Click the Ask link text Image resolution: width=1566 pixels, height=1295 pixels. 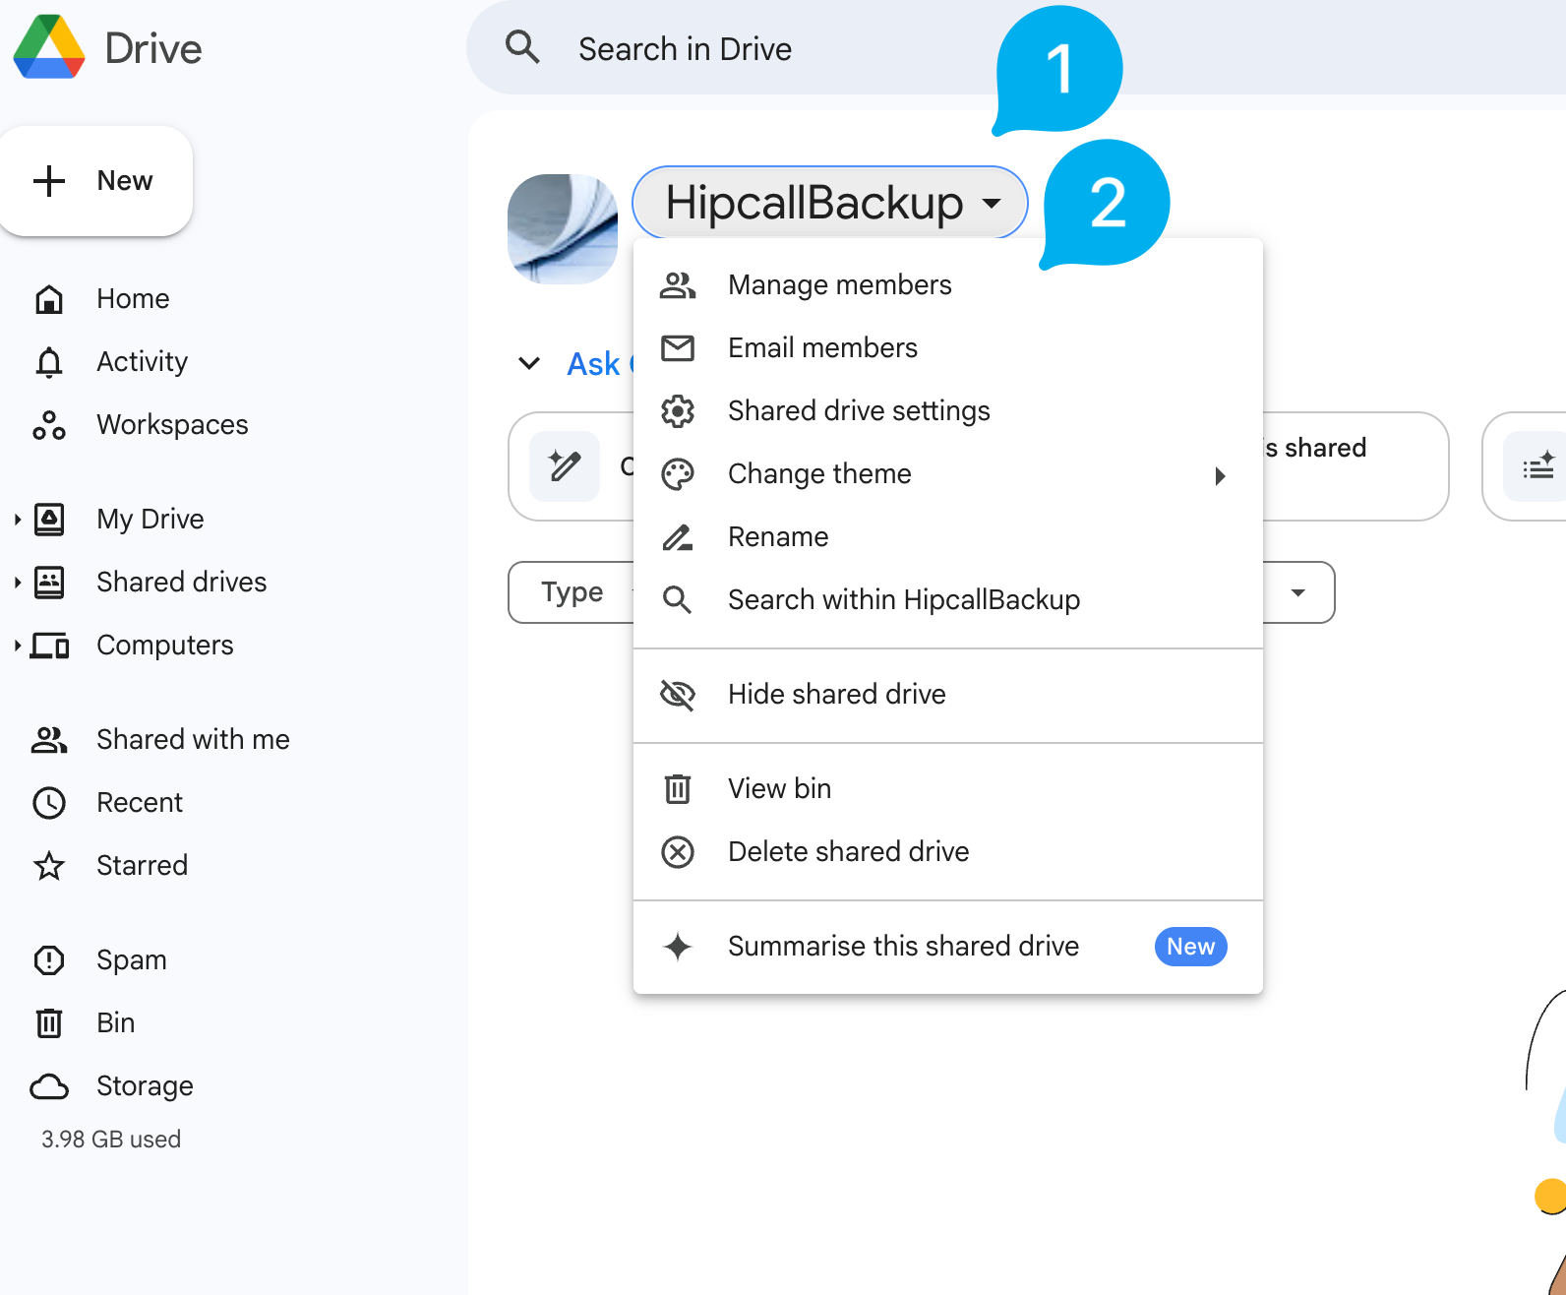click(594, 364)
